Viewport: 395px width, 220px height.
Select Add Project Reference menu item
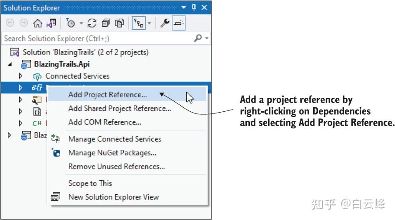107,95
